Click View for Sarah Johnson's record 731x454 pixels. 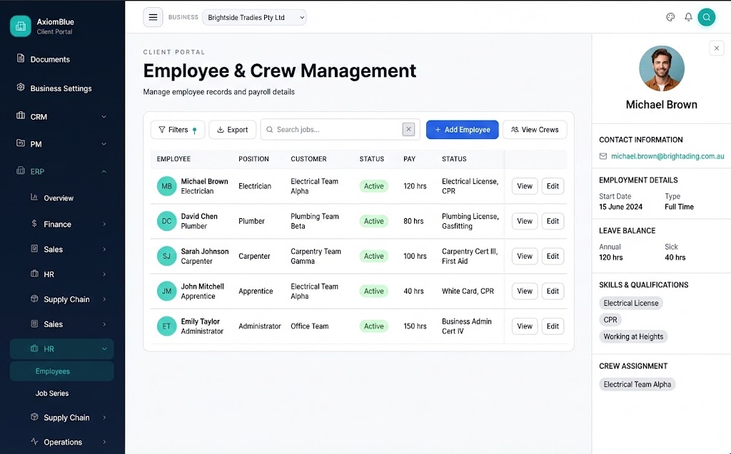point(524,256)
